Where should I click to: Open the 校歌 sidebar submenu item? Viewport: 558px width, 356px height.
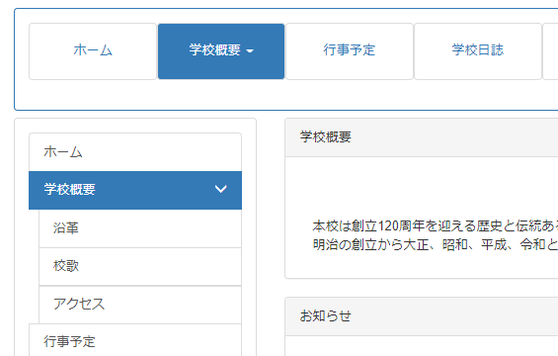140,266
